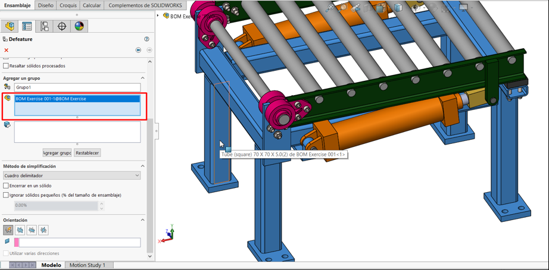
Task: Toggle Resaltar sólidos procesados checkbox
Action: [5, 66]
